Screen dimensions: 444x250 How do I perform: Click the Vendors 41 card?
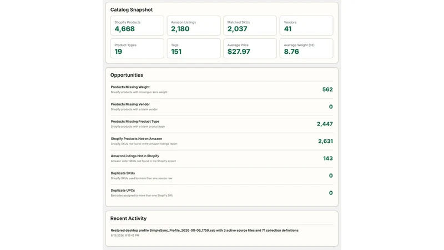click(x=306, y=26)
